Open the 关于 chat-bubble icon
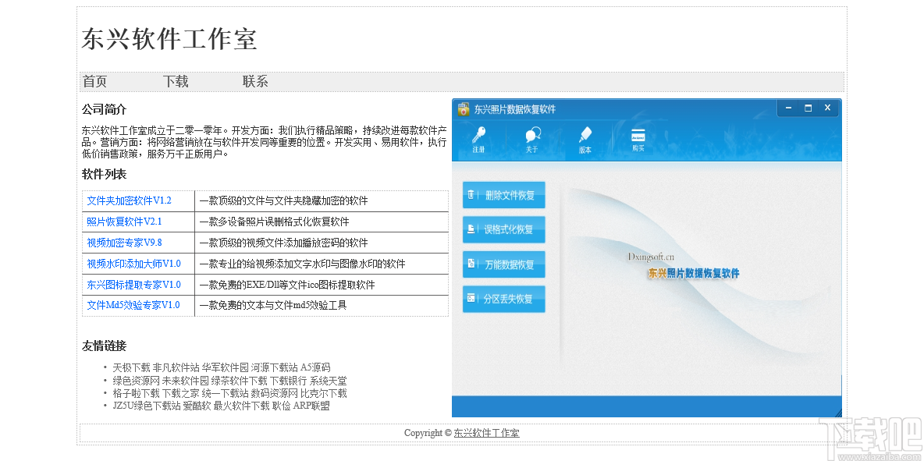This screenshot has width=924, height=461. [531, 134]
